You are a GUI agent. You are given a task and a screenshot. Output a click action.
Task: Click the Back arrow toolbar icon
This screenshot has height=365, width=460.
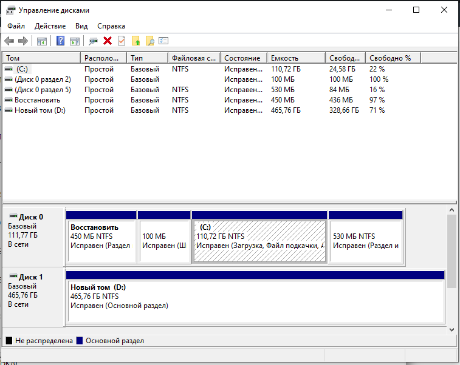[9, 41]
